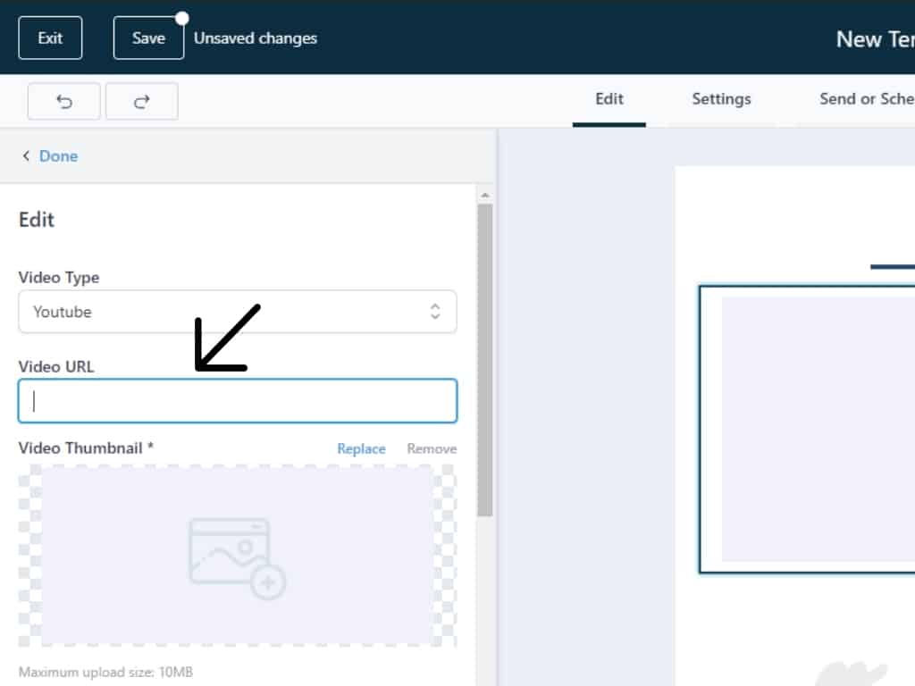The height and width of the screenshot is (686, 915).
Task: Focus the Video URL text field
Action: pos(238,401)
